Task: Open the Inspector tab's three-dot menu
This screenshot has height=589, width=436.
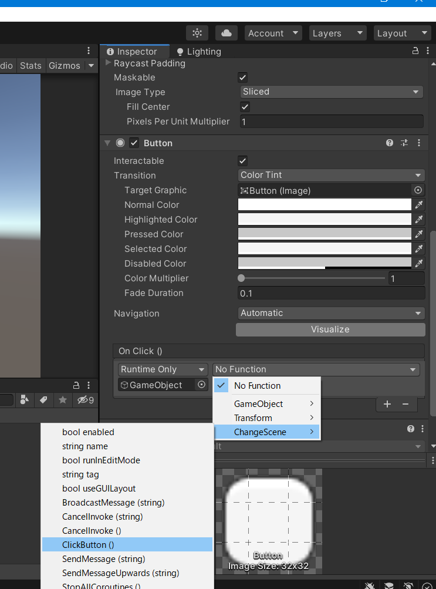Action: 428,51
